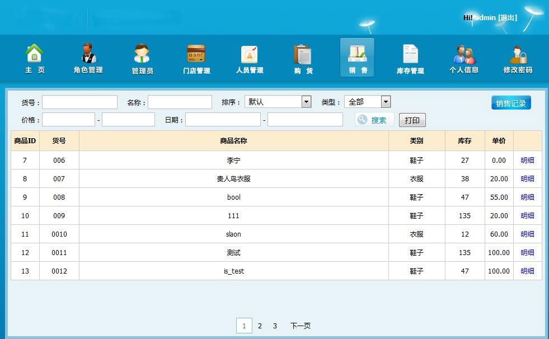
Task: Open the 人员管理 personnel management icon
Action: 249,56
